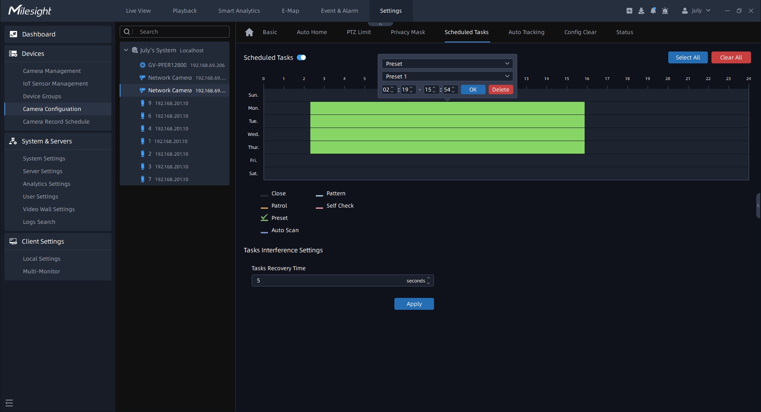This screenshot has height=412, width=761.
Task: Click the Apply button
Action: (414, 304)
